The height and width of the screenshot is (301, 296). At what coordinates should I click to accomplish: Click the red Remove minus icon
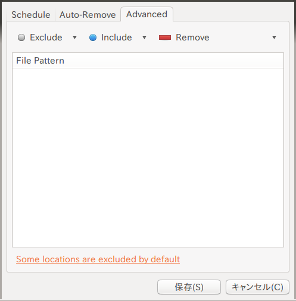point(165,37)
